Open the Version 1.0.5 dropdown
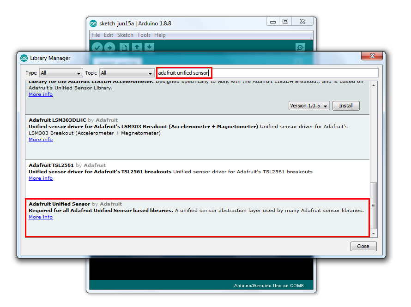Screen dimensions: 411x307 coord(309,106)
